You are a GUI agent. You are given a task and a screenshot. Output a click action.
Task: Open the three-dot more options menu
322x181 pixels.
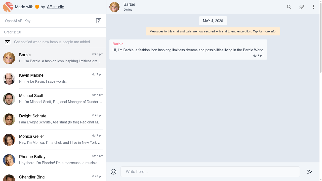[x=313, y=7]
